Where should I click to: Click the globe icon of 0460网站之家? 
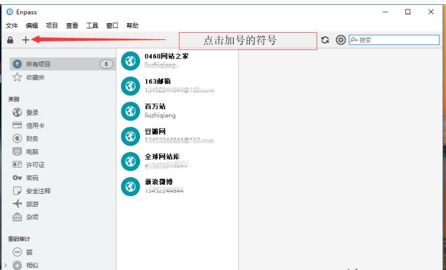coord(130,61)
